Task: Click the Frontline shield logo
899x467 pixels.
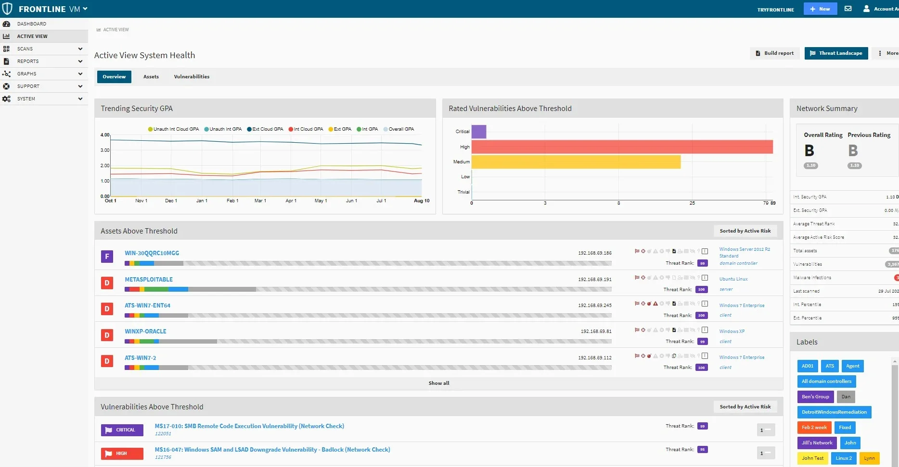Action: click(7, 8)
